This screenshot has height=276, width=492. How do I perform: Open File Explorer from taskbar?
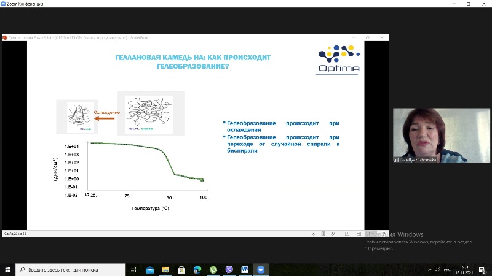click(165, 270)
